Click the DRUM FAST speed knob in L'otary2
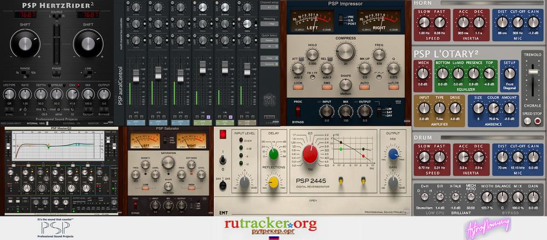The image size is (547, 240). click(x=440, y=157)
